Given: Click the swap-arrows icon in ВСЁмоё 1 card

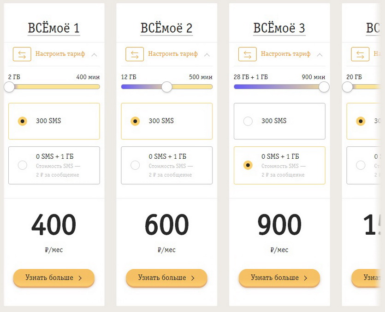Looking at the screenshot, I should click(22, 54).
